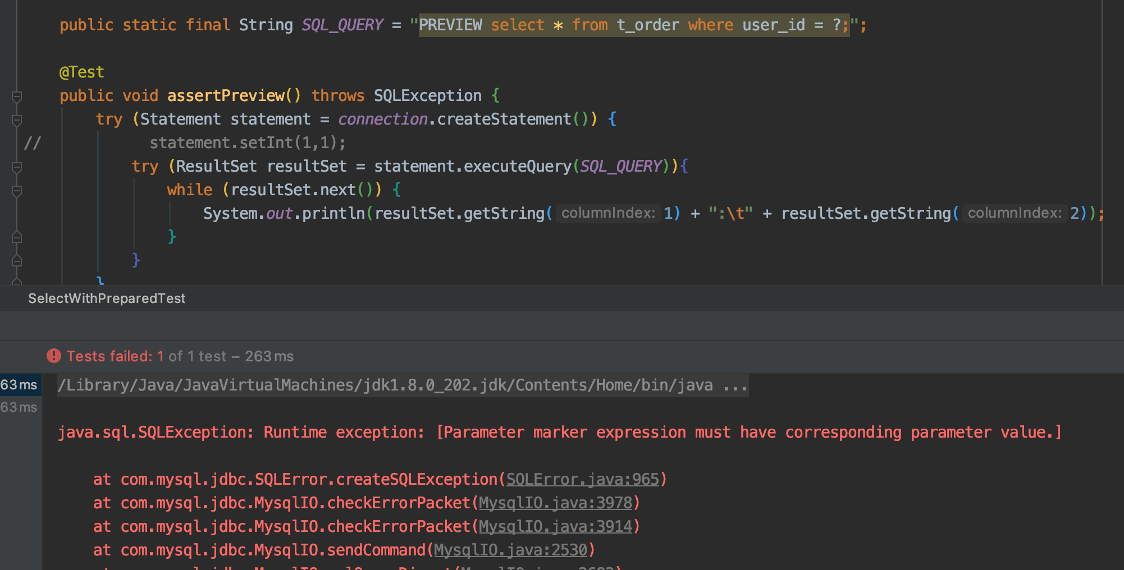Click the @Test annotation
The width and height of the screenshot is (1124, 570).
click(82, 72)
